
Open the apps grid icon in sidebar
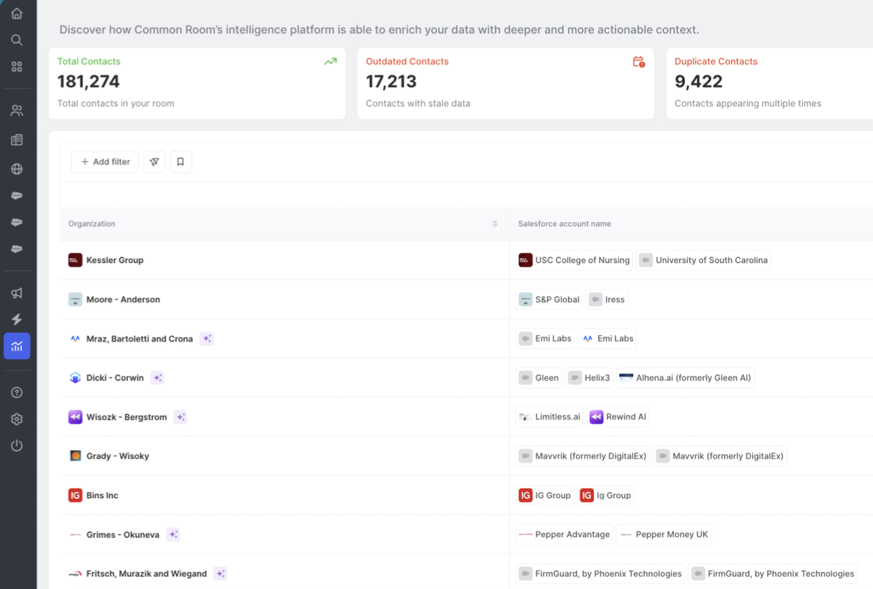coord(17,66)
